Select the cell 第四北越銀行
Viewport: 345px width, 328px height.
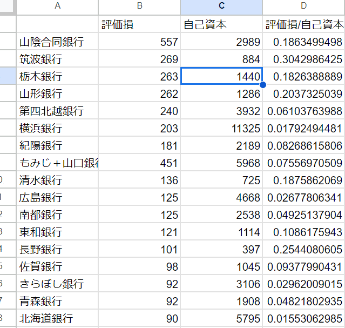point(57,111)
